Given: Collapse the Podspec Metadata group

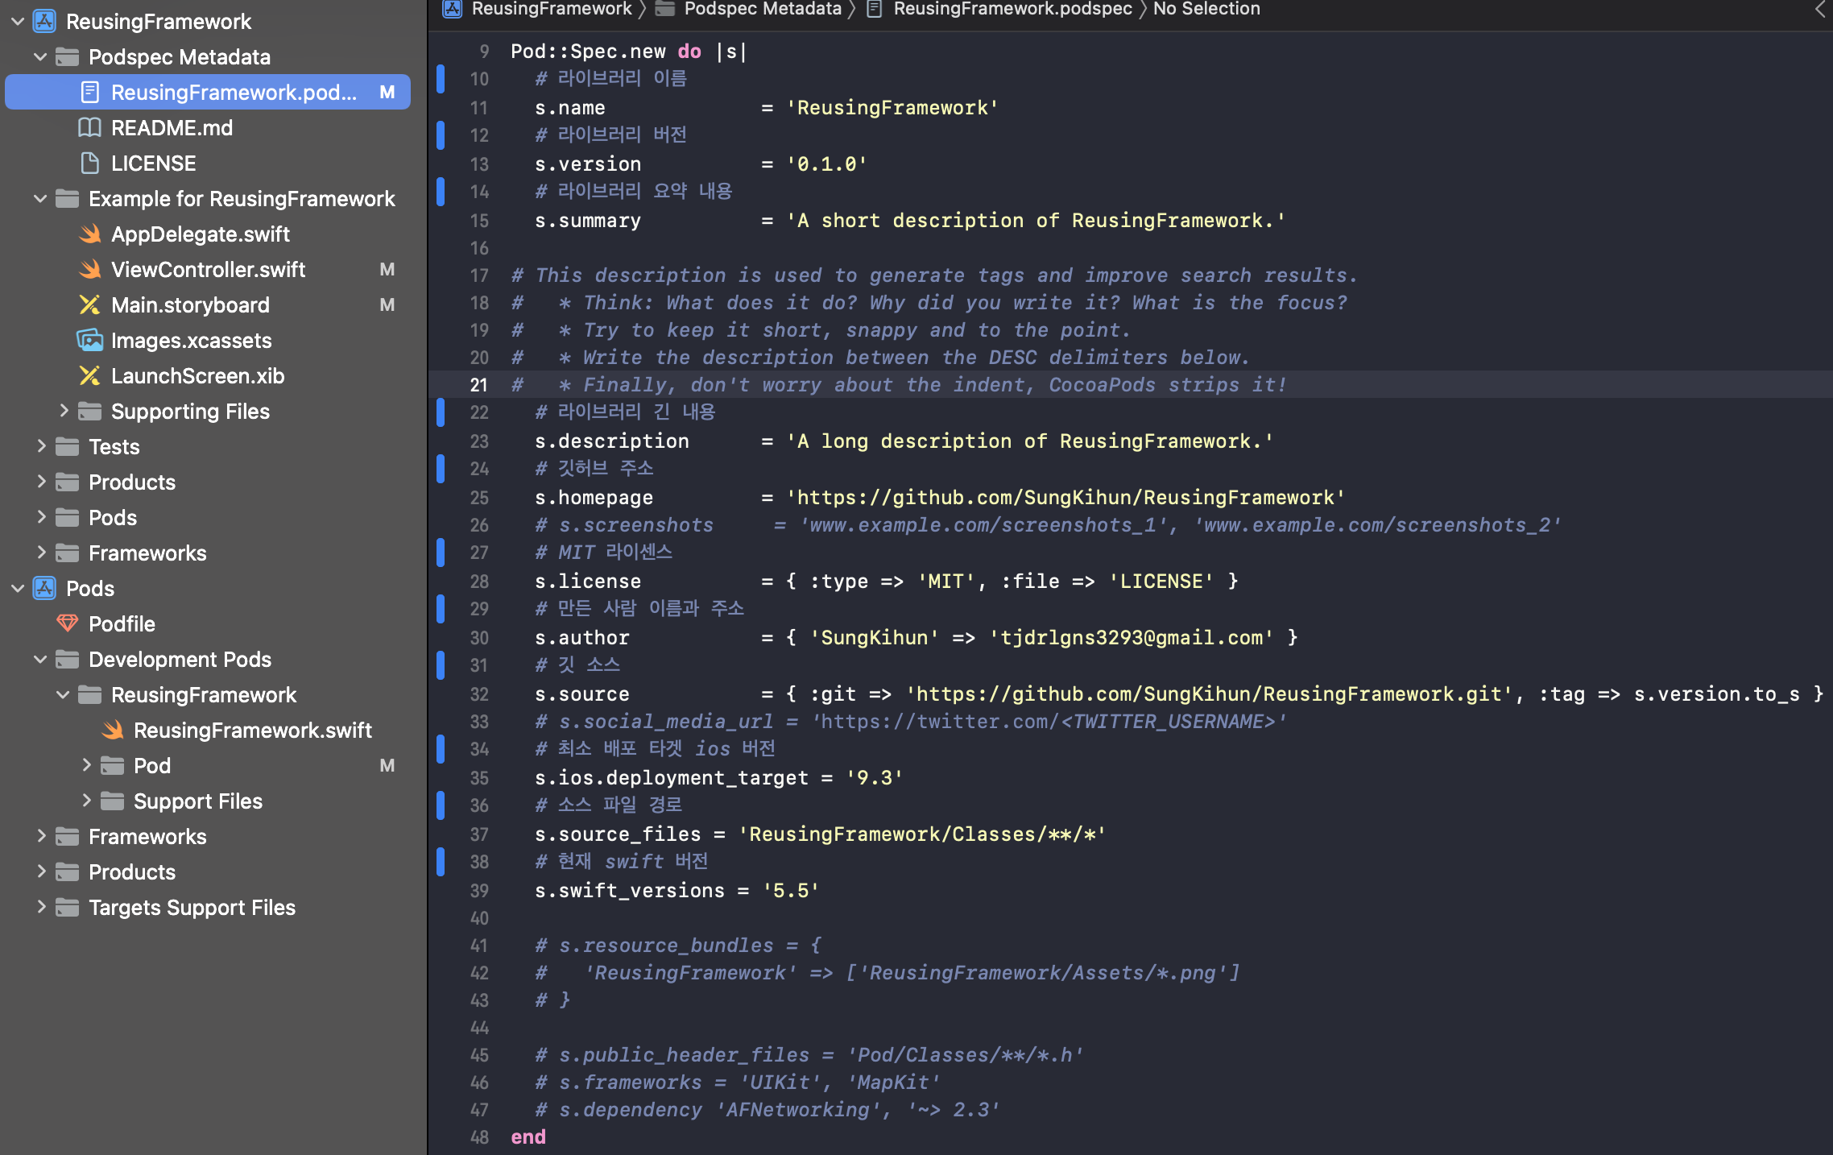Looking at the screenshot, I should click(40, 57).
